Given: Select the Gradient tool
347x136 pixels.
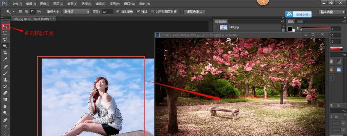Looking at the screenshot, I should coord(5,100).
